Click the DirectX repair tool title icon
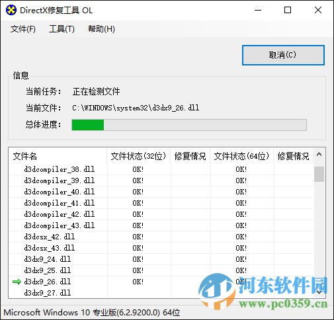The height and width of the screenshot is (320, 334). pyautogui.click(x=11, y=10)
